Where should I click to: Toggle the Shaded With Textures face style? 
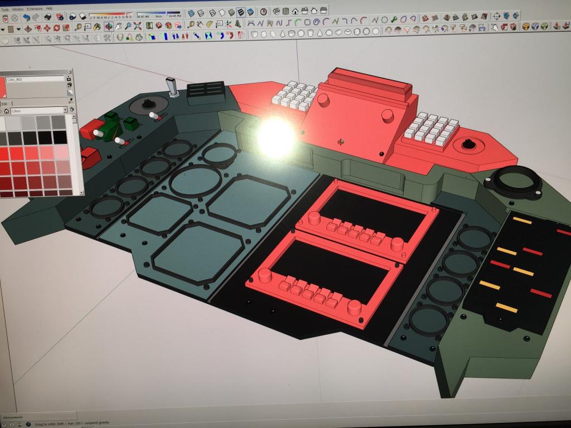point(240,12)
